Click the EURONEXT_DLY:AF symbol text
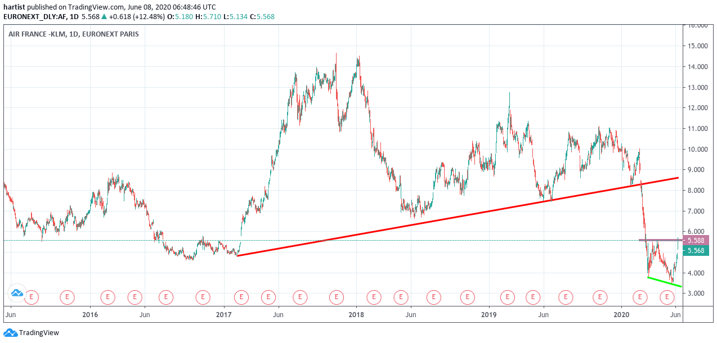 [x=35, y=17]
